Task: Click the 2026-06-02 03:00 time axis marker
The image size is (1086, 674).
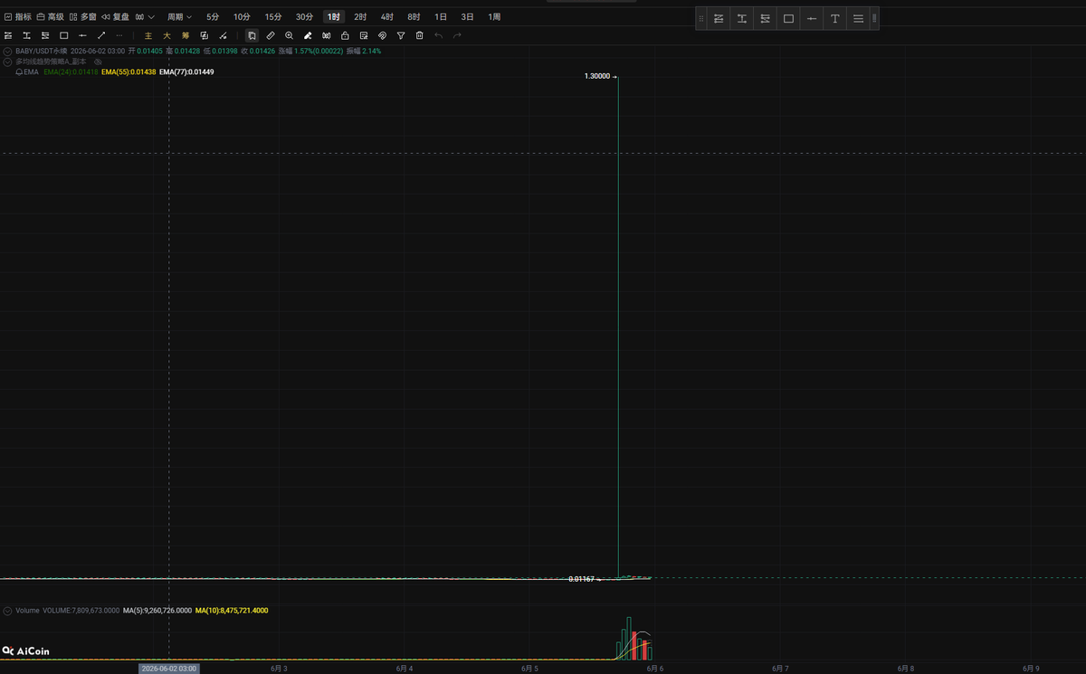Action: 169,669
